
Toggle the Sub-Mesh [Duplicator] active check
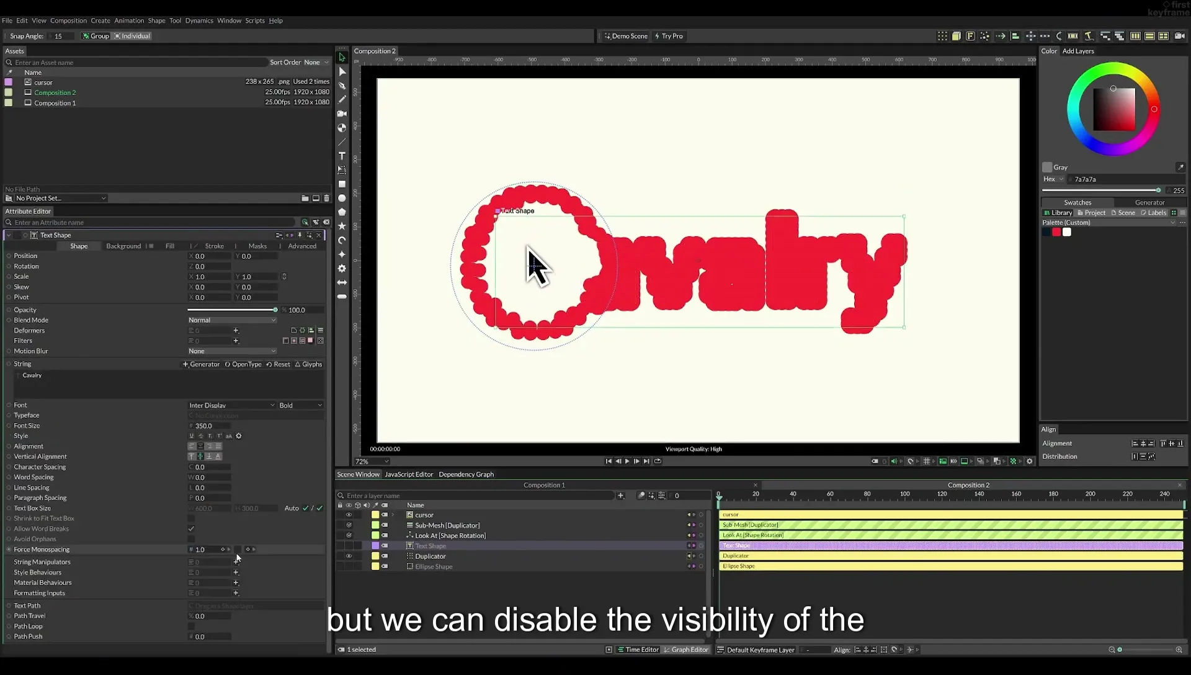349,525
